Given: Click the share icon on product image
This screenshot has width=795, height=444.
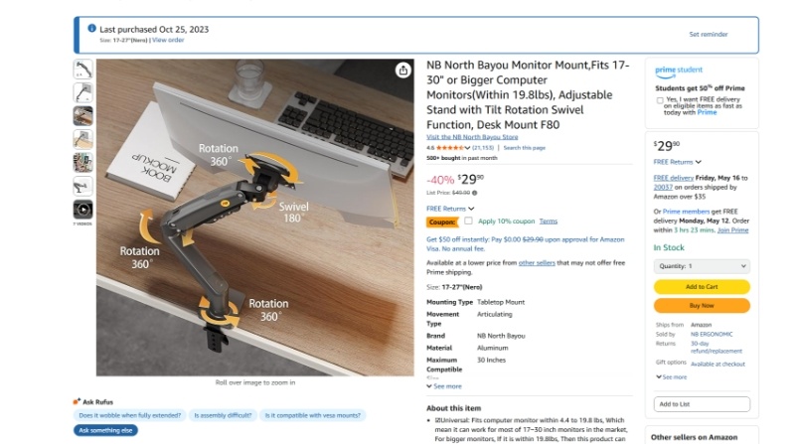Looking at the screenshot, I should point(403,71).
